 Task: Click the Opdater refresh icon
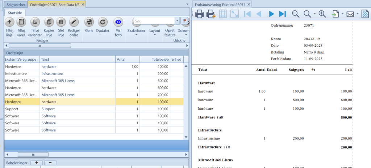(x=103, y=22)
